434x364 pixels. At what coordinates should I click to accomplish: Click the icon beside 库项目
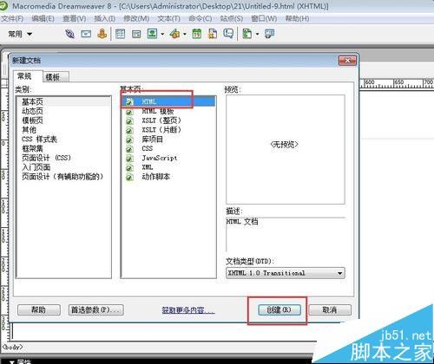coord(129,140)
